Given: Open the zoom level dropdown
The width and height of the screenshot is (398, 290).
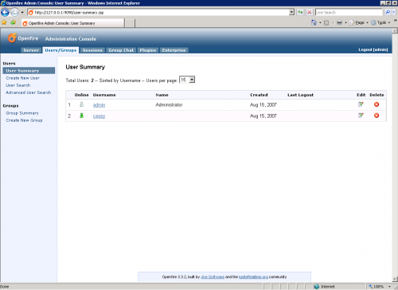Looking at the screenshot, I should pos(389,287).
